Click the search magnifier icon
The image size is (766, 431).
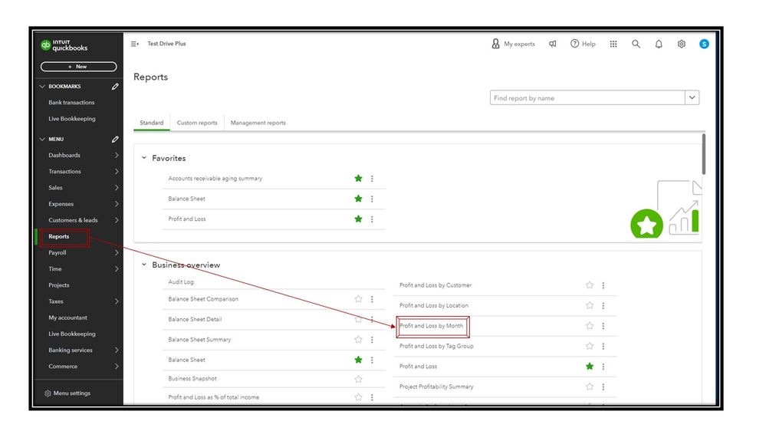point(636,44)
